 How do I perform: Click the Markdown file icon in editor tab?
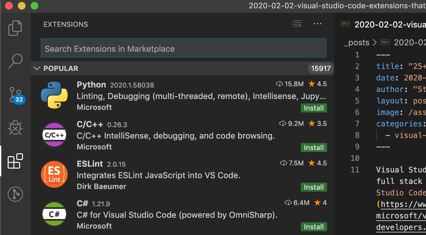[x=346, y=24]
